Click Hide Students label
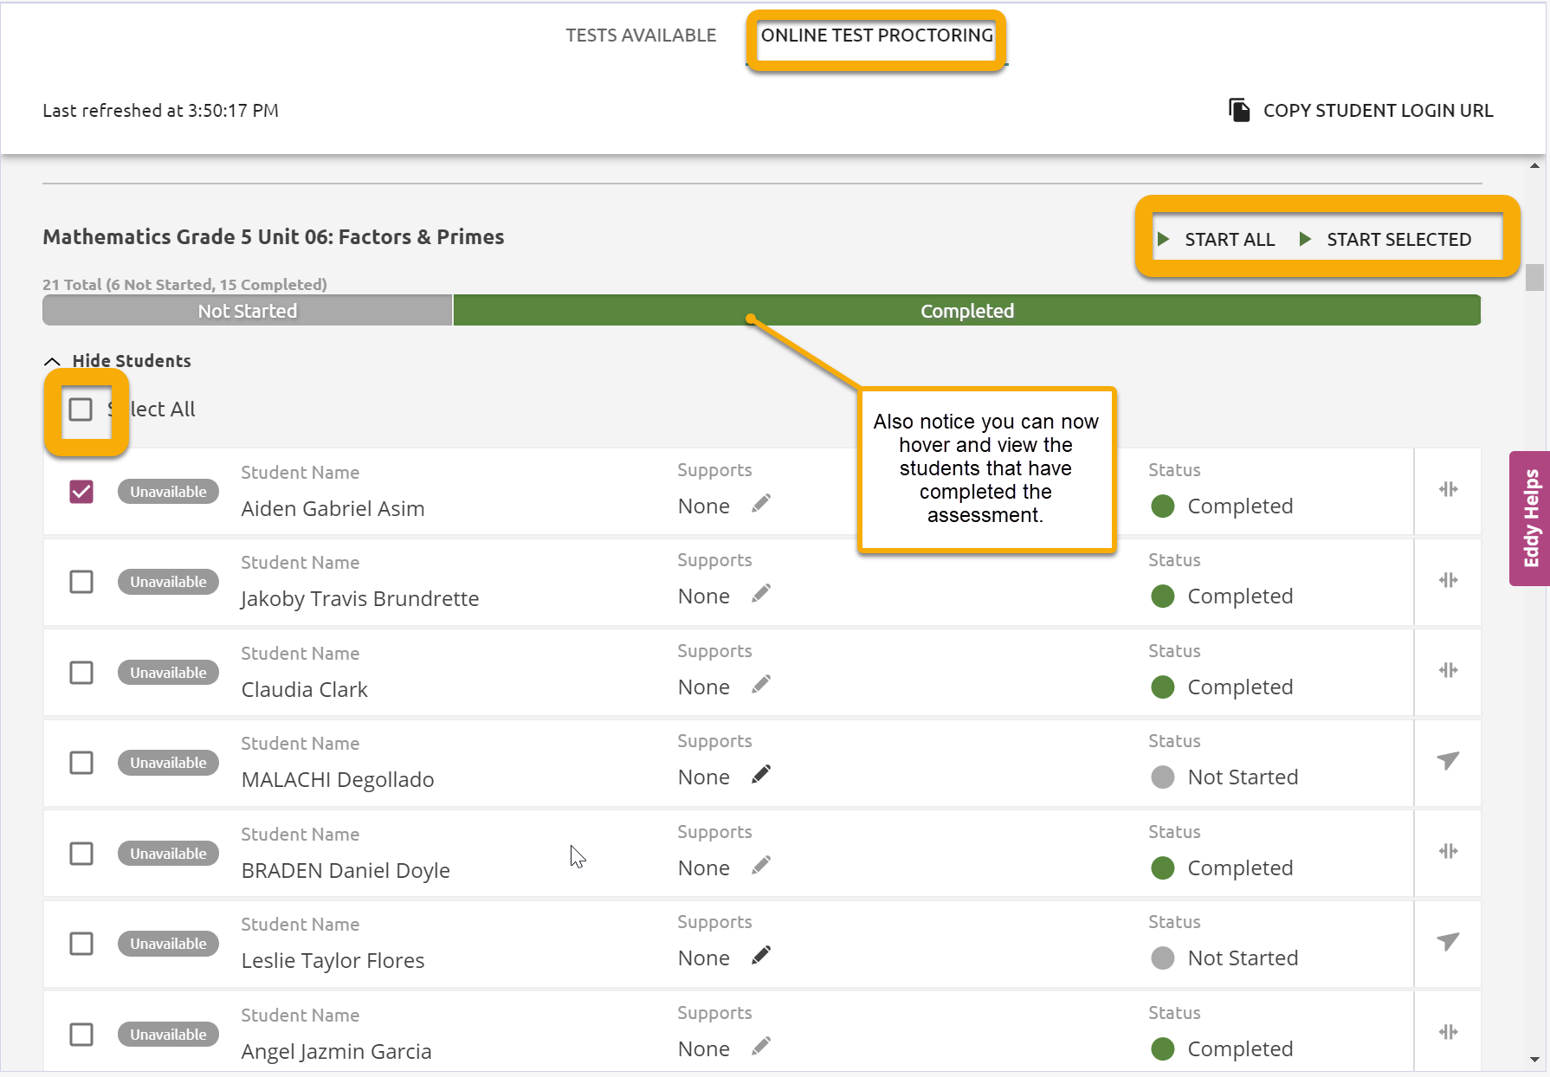Image resolution: width=1550 pixels, height=1077 pixels. (132, 361)
